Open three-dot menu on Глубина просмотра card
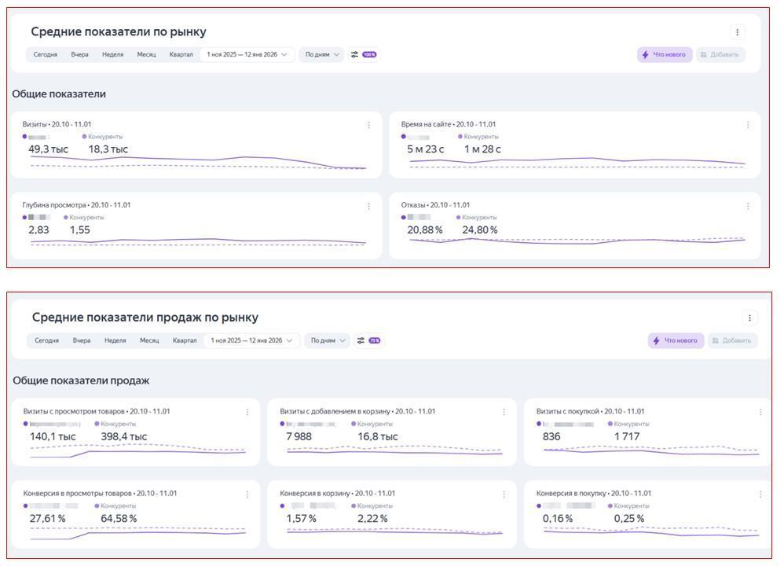This screenshot has width=784, height=566. [x=368, y=206]
